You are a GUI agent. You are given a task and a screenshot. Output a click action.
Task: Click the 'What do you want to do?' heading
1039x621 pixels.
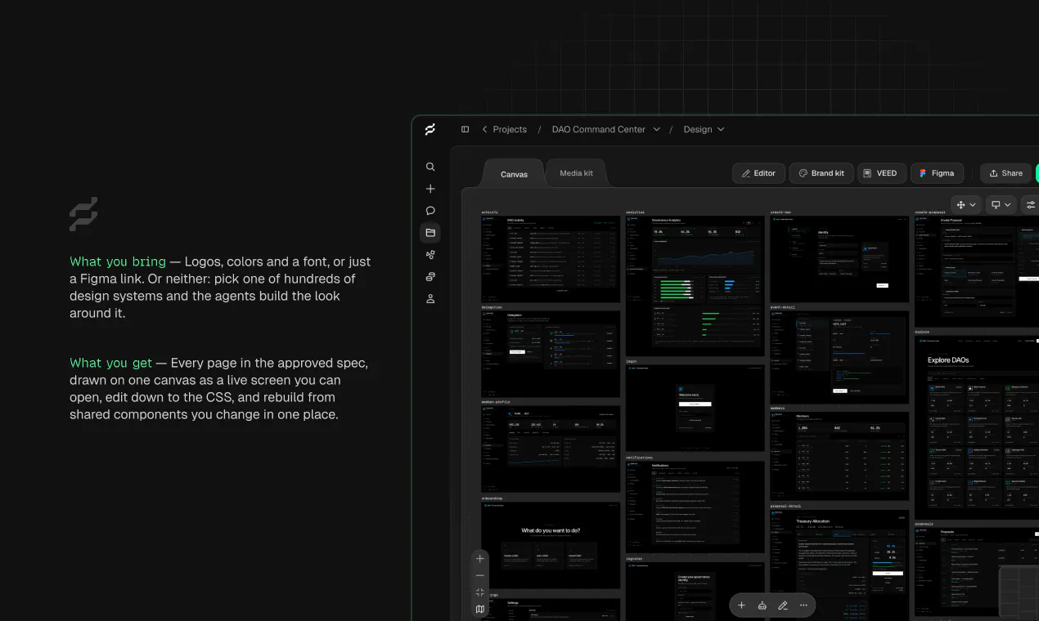(x=551, y=530)
